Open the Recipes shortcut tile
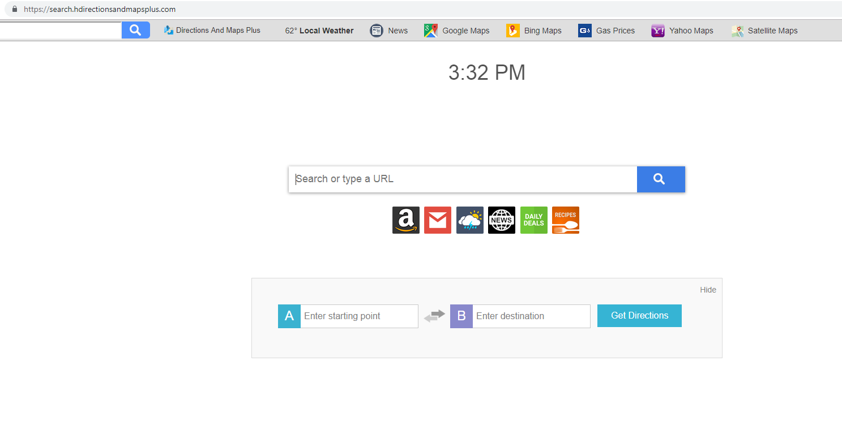The height and width of the screenshot is (421, 842). (x=566, y=220)
